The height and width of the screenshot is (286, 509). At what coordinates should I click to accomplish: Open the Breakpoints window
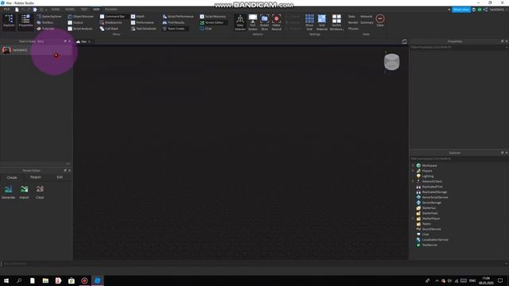(x=111, y=22)
